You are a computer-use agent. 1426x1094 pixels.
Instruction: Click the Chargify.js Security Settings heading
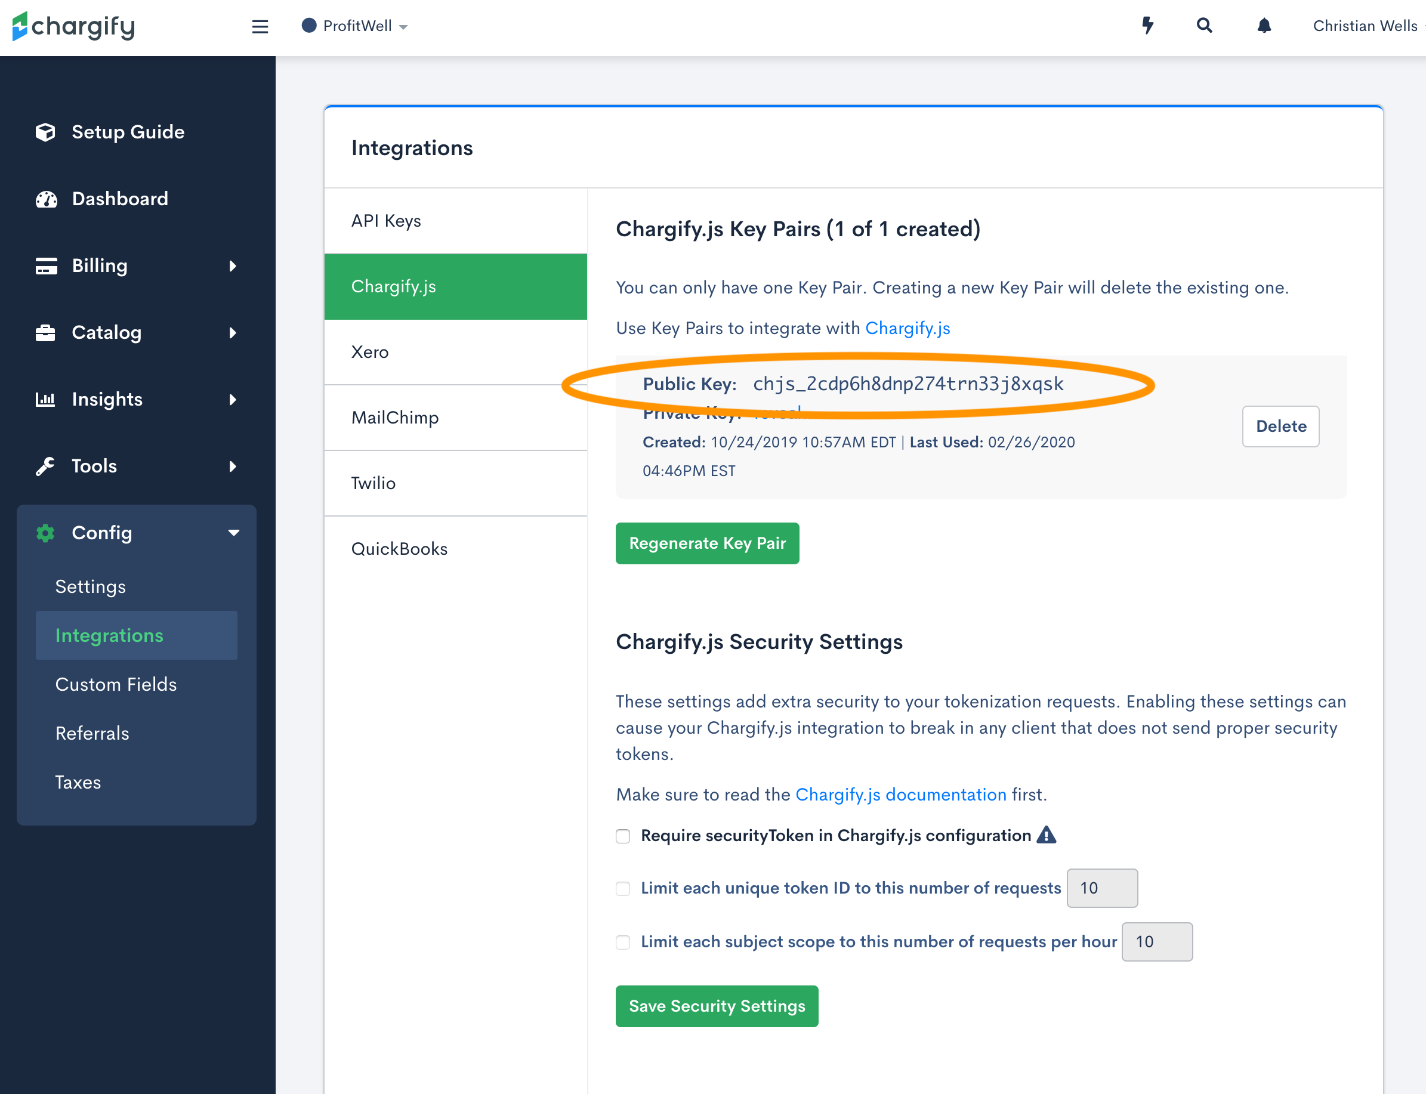coord(759,642)
